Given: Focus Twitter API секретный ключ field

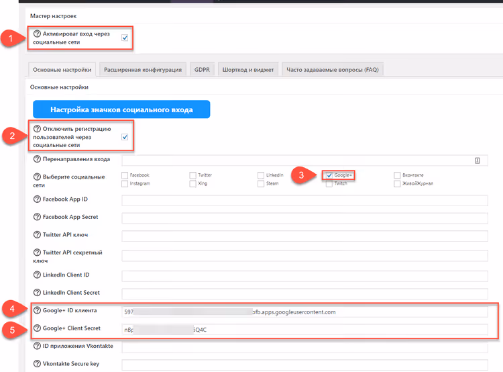Looking at the screenshot, I should (304, 256).
